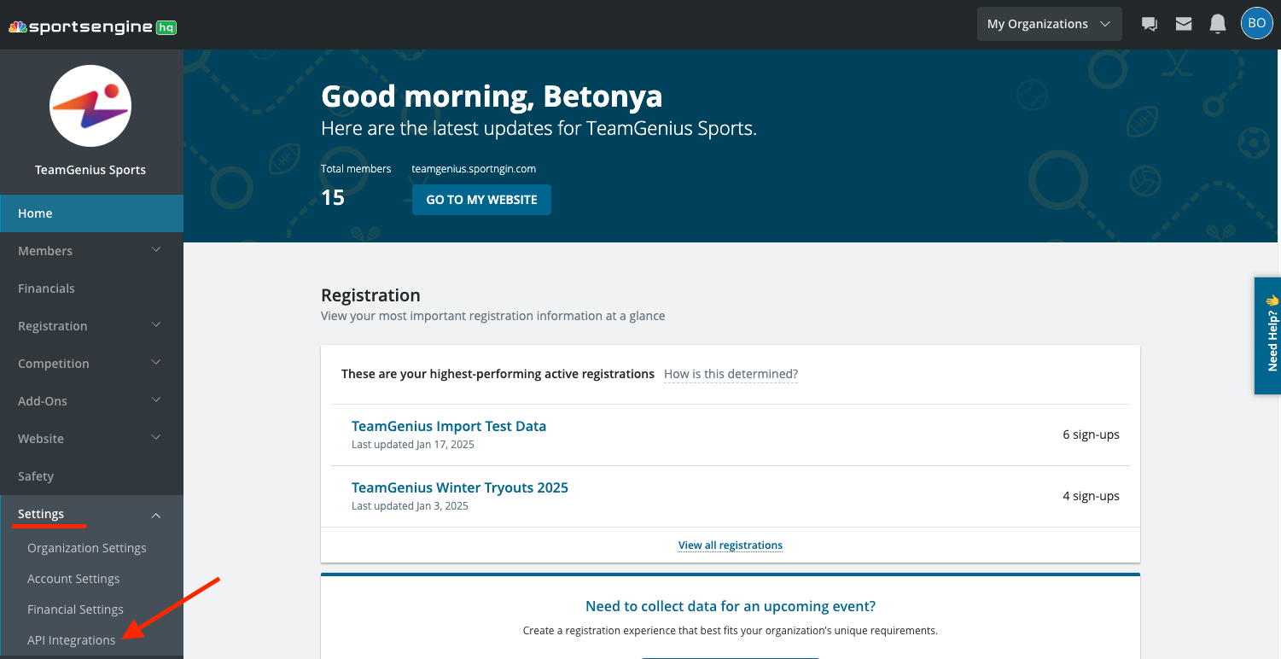Open TeamGenius Winter Tryouts 2025 registration
Viewport: 1281px width, 659px height.
(x=460, y=487)
